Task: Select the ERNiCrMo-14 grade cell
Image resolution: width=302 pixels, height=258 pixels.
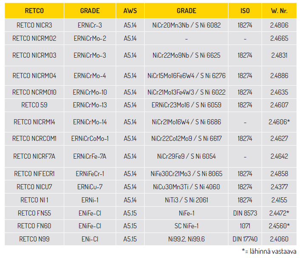Action: 90,122
